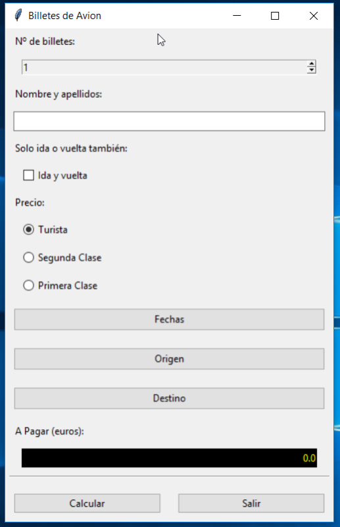
Task: Select the Turista radio option
Action: click(28, 229)
